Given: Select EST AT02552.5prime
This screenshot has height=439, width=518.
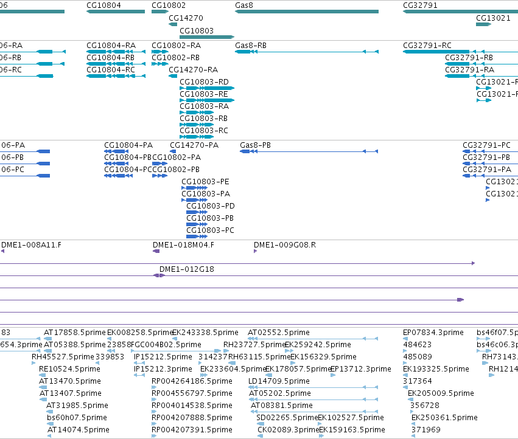Looking at the screenshot, I should pyautogui.click(x=279, y=333).
